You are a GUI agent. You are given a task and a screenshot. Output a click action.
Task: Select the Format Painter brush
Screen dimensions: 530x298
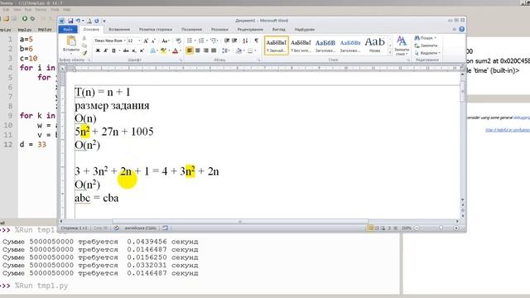point(84,53)
